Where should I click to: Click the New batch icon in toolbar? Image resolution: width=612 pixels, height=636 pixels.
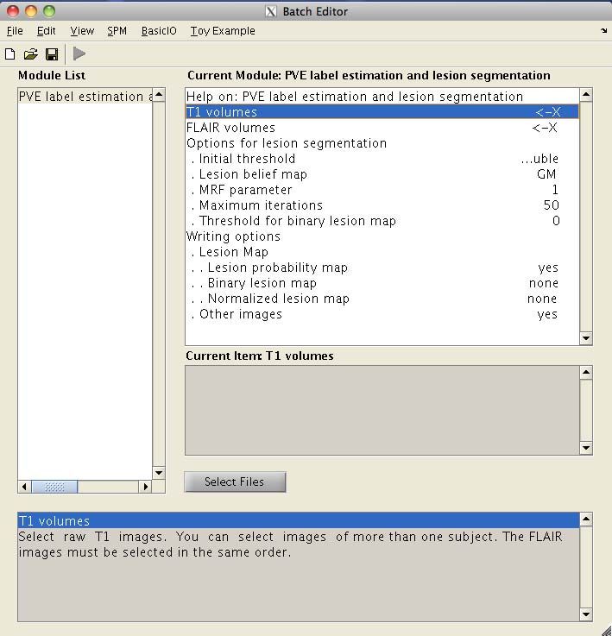[10, 54]
